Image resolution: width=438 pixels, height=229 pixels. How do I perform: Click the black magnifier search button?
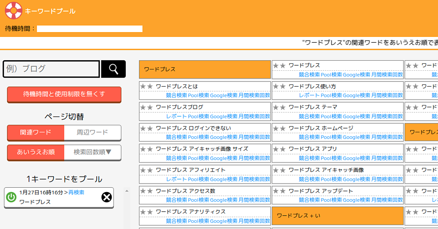coord(113,69)
